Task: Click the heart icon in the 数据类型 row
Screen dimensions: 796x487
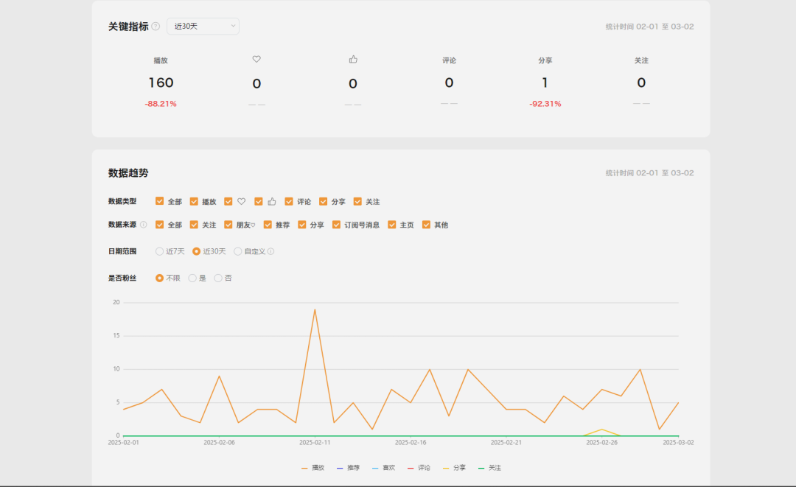Action: pyautogui.click(x=242, y=201)
